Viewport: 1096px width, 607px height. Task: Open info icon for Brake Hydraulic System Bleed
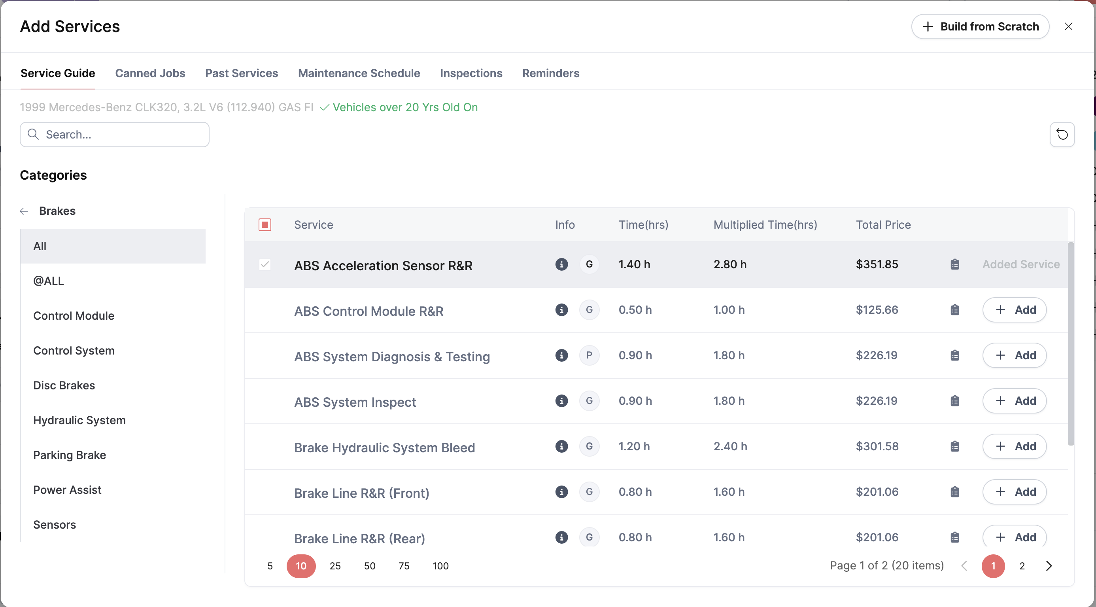coord(561,446)
